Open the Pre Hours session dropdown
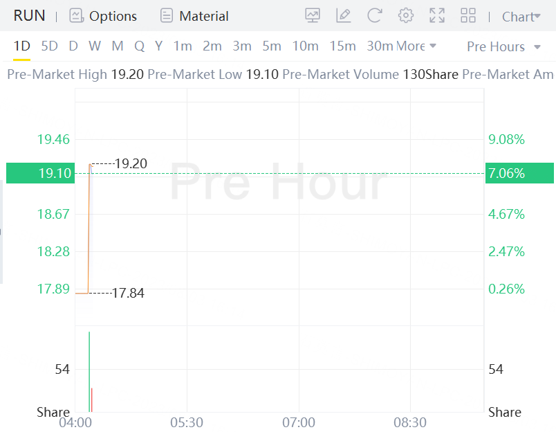556x432 pixels. (504, 46)
